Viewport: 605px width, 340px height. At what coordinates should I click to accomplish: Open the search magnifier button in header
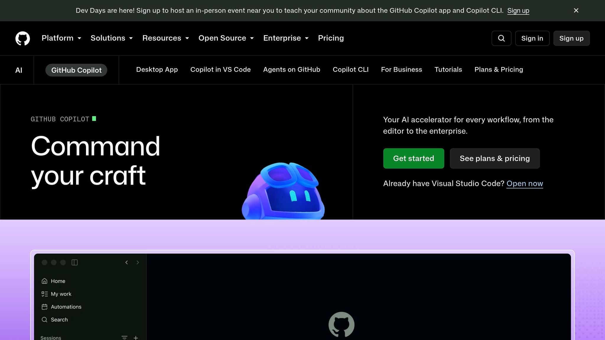click(501, 38)
